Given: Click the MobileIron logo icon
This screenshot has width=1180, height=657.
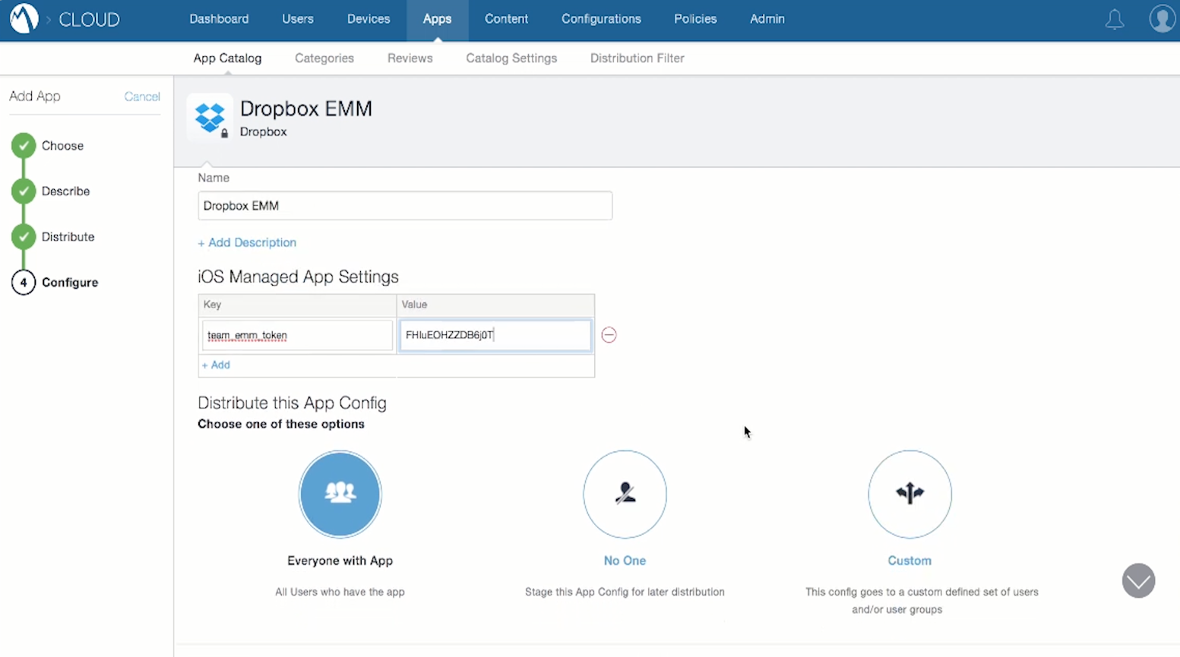Looking at the screenshot, I should click(24, 18).
